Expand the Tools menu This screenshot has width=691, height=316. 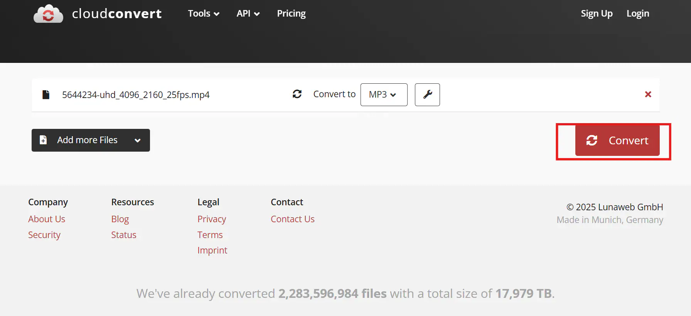tap(204, 14)
